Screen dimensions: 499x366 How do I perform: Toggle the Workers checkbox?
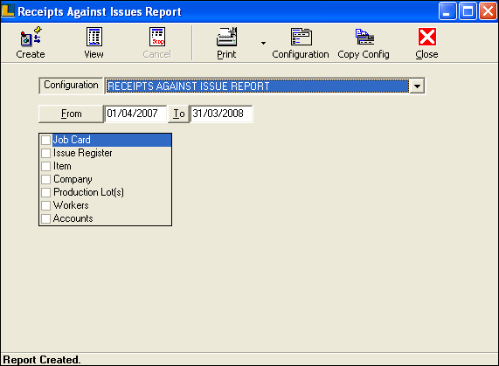(45, 205)
